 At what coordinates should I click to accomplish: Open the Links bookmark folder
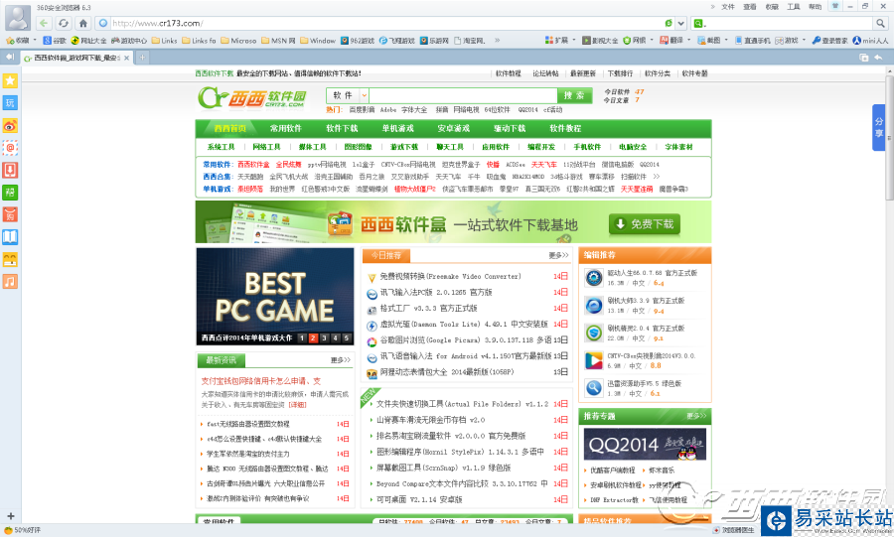pos(165,41)
